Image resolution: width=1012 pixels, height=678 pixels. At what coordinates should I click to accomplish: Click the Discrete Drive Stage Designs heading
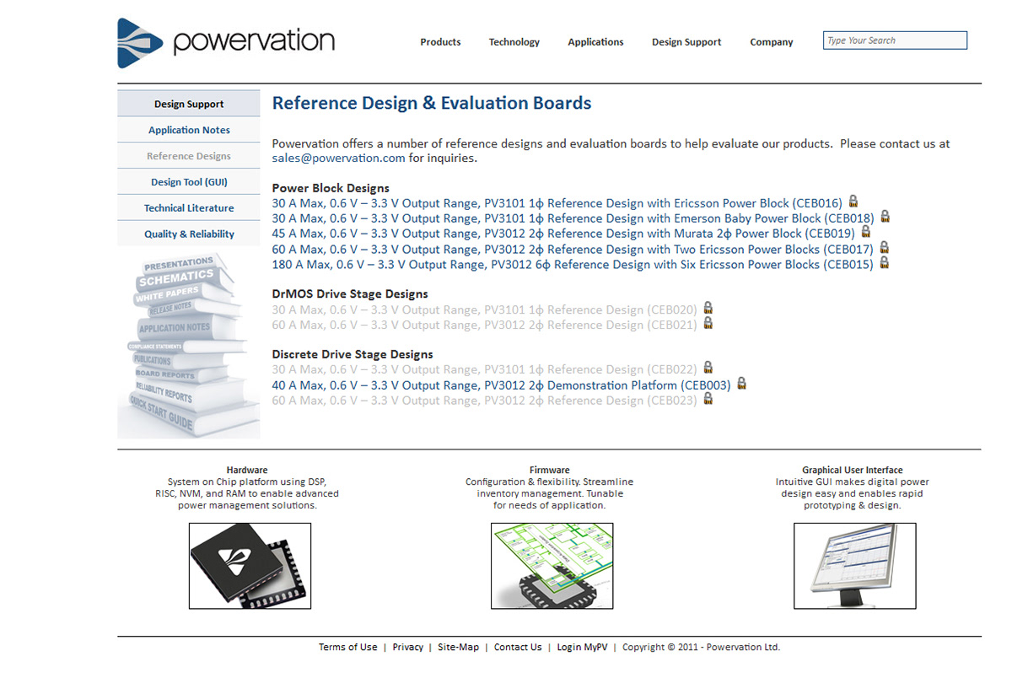point(353,355)
